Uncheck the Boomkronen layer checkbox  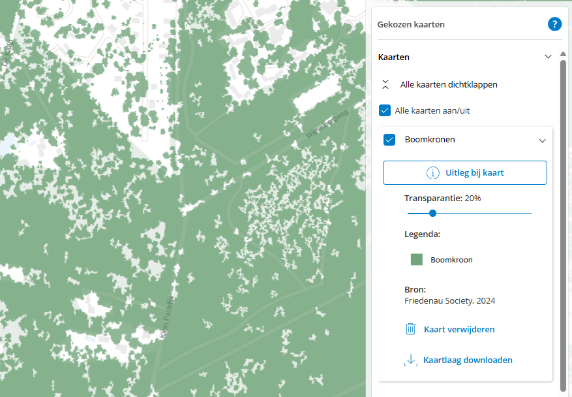(389, 140)
